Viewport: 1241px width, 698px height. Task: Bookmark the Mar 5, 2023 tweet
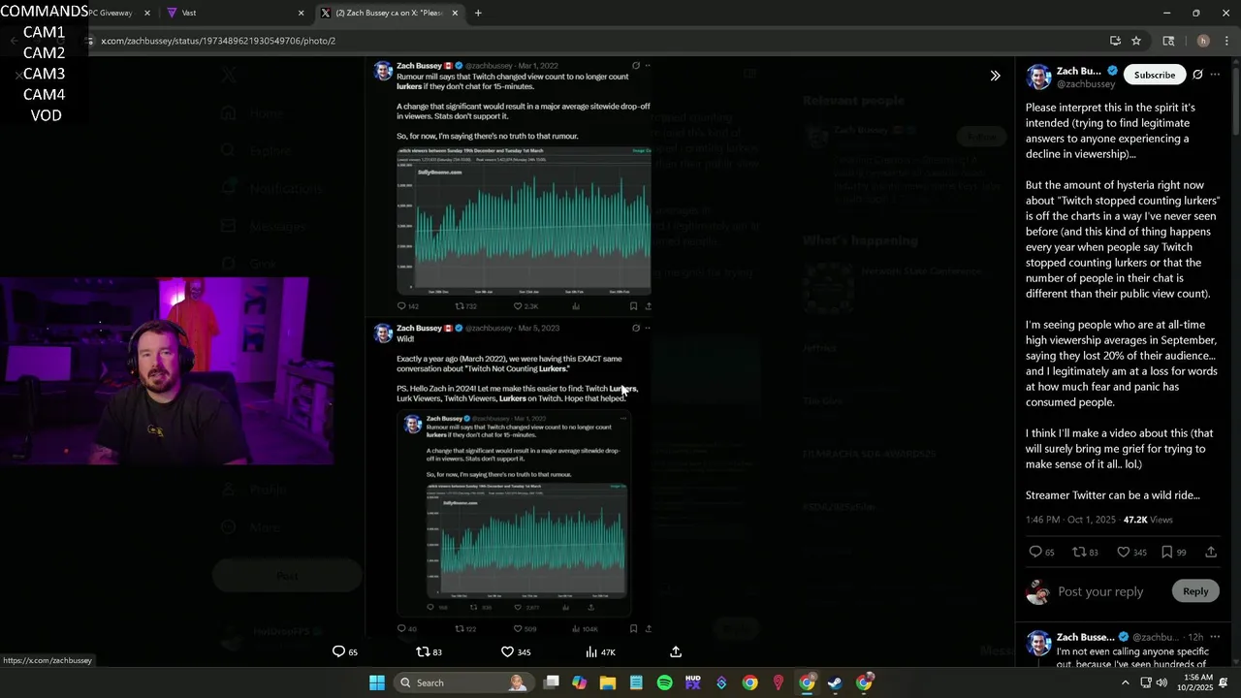pyautogui.click(x=633, y=629)
